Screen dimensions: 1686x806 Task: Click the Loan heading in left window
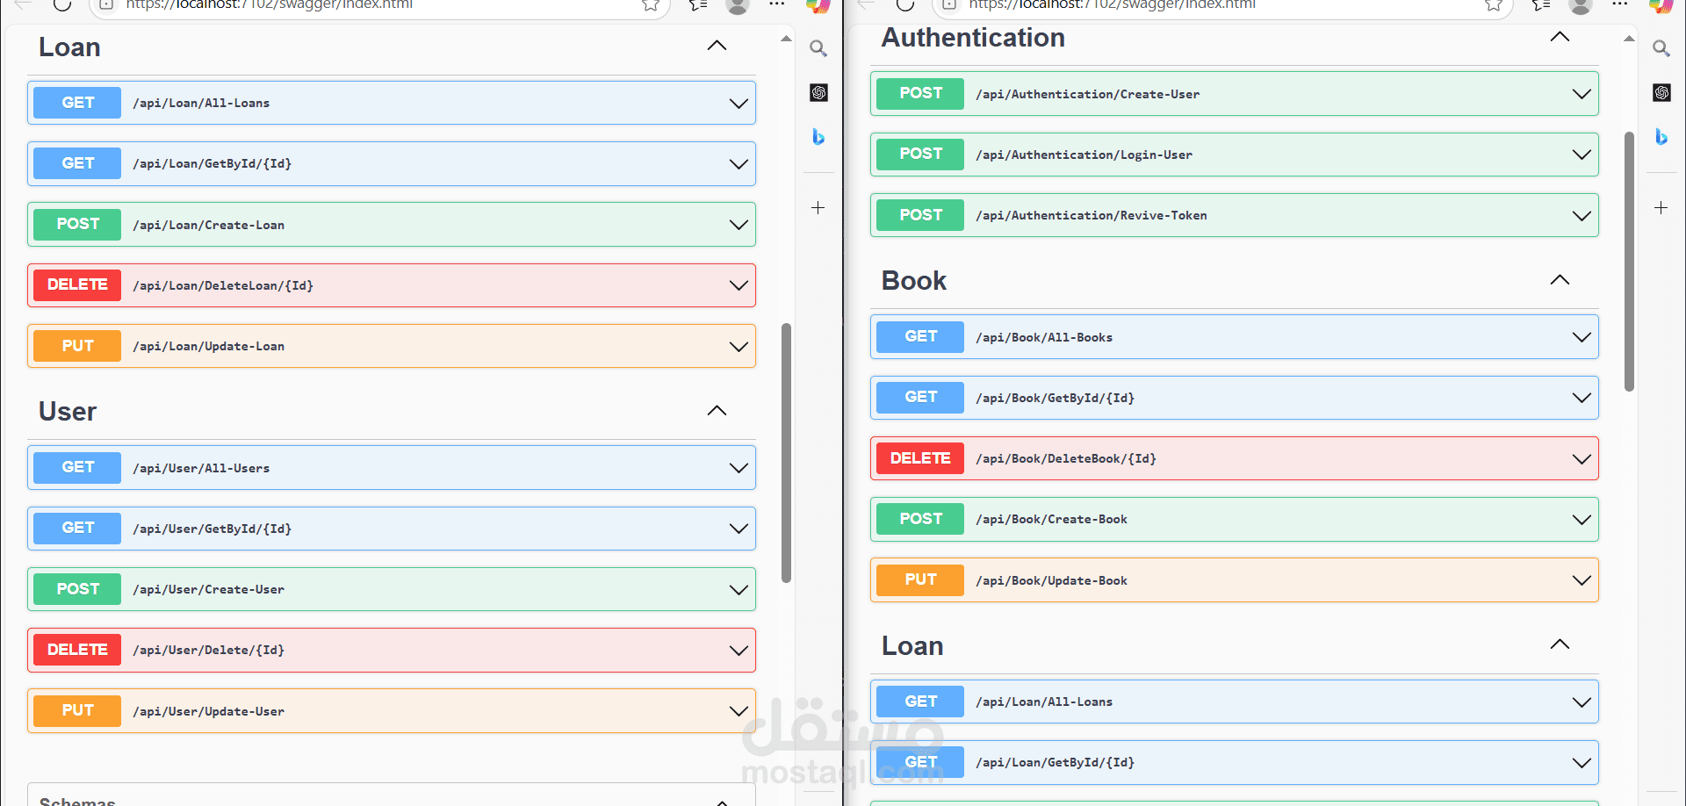click(x=69, y=47)
